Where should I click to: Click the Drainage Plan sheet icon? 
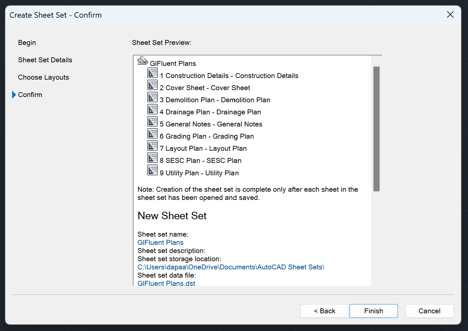[153, 109]
